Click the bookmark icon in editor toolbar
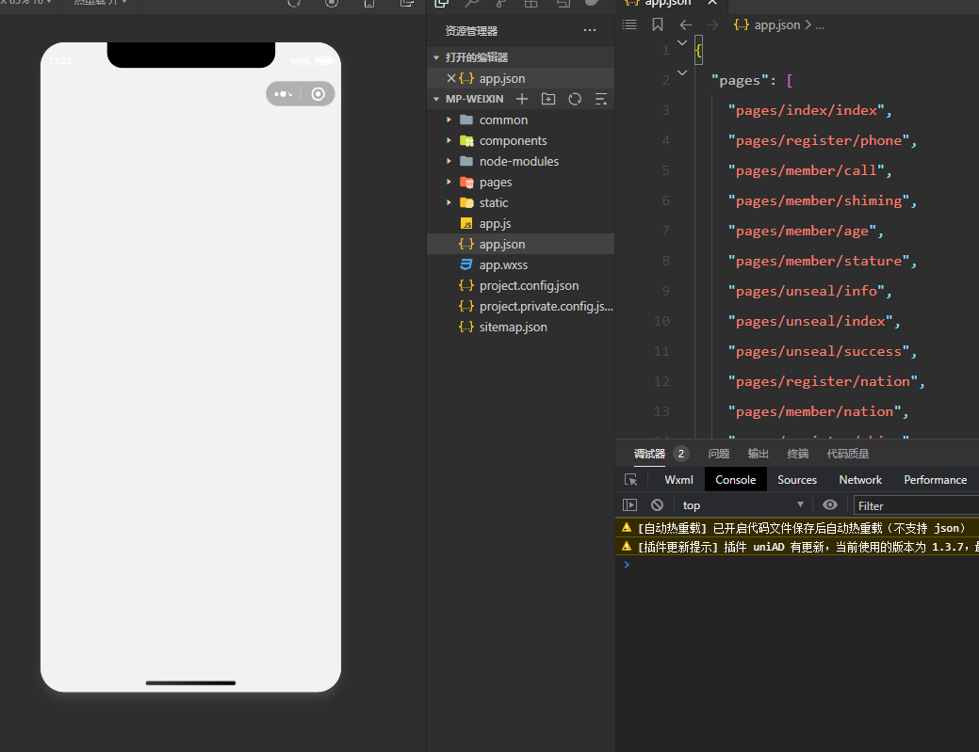Screen dimensions: 979x752 (x=658, y=25)
